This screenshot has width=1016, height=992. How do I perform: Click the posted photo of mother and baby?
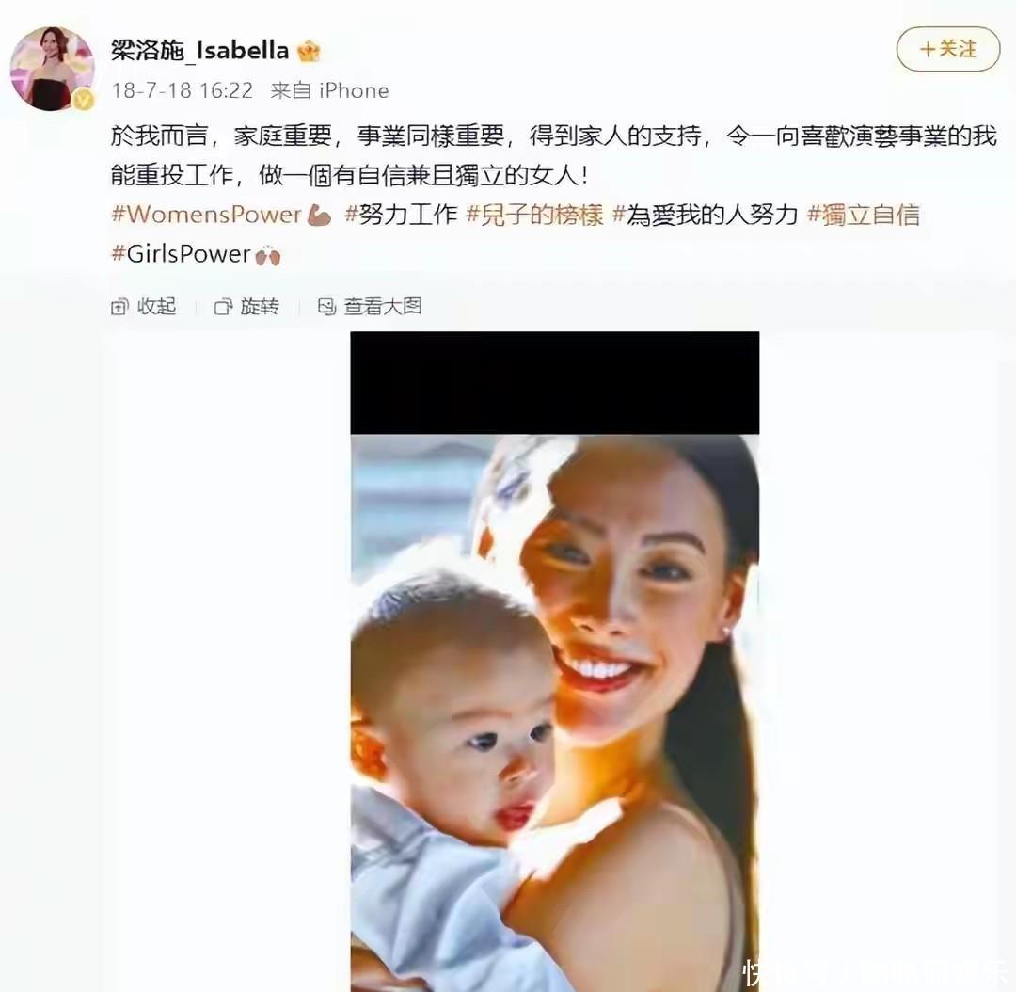[555, 662]
